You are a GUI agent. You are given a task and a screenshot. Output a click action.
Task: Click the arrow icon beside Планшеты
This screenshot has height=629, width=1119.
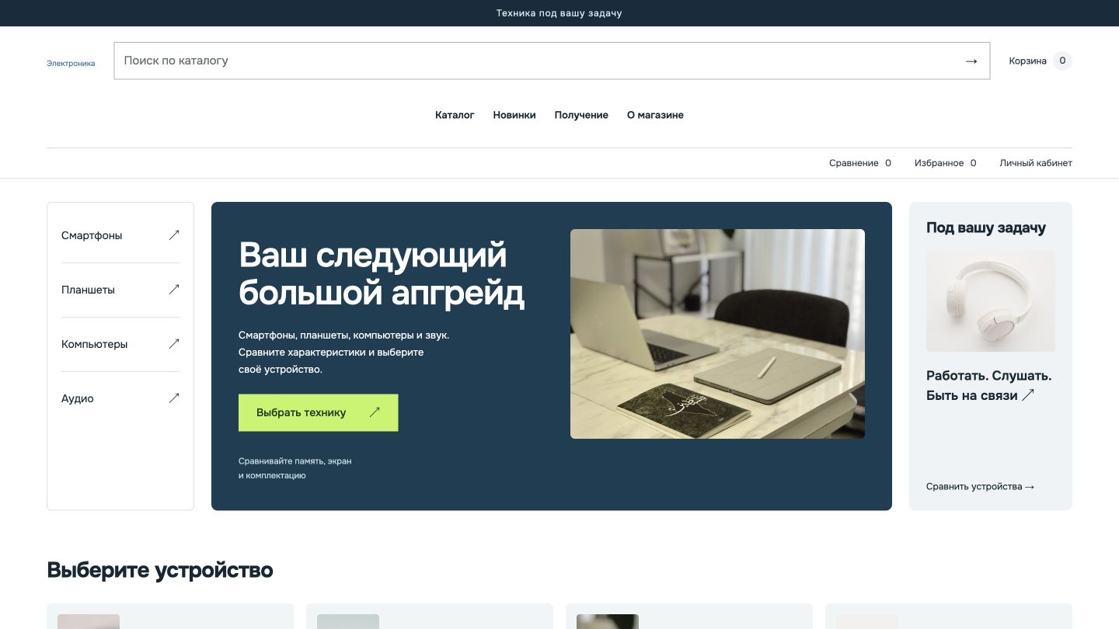(x=174, y=289)
